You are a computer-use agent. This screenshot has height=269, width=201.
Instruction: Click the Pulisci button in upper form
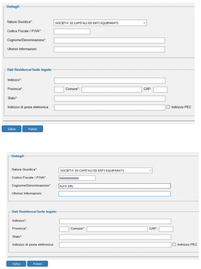point(33,129)
